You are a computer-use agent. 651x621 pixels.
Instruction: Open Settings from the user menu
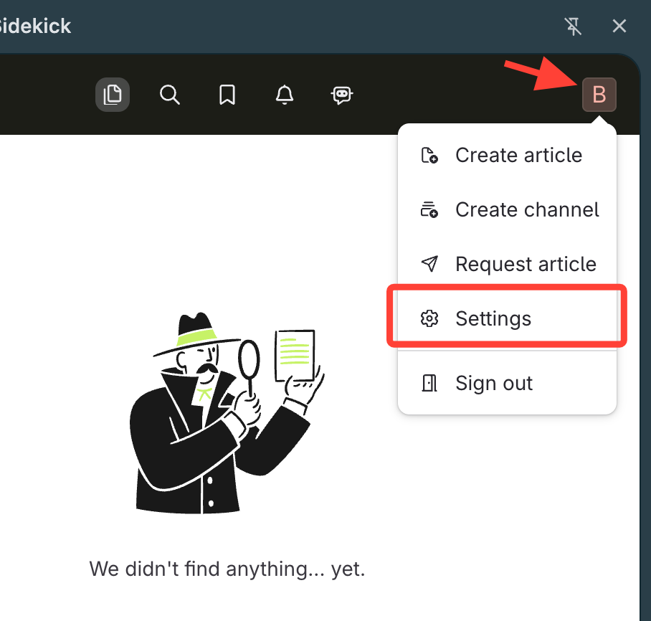493,319
